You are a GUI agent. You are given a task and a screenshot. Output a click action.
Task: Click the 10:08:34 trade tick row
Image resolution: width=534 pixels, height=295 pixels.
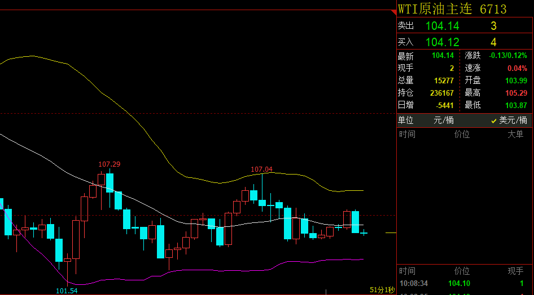tap(464, 283)
